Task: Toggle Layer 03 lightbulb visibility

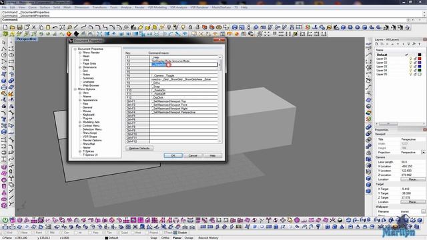Action: tap(411, 67)
